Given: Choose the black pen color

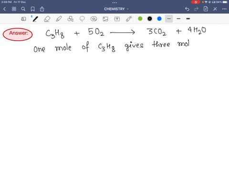Looking at the screenshot, I should pos(150,19).
